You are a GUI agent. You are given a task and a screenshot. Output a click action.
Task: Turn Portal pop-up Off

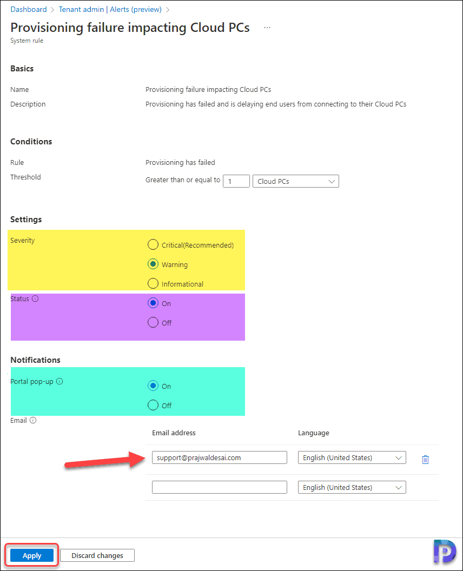coord(153,405)
